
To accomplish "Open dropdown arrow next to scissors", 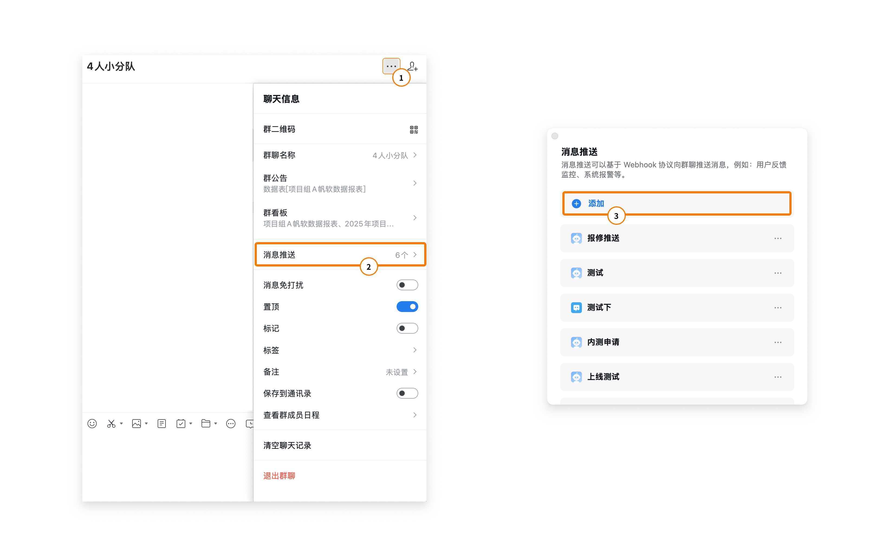I will [121, 424].
